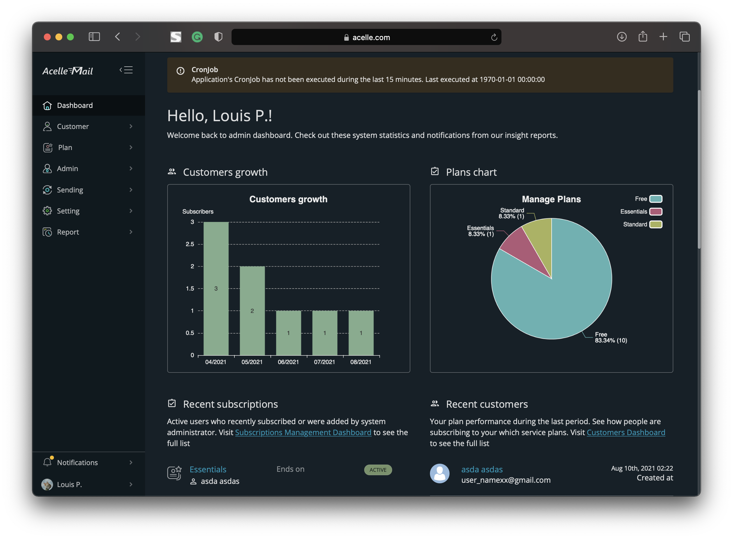This screenshot has width=733, height=539.
Task: Click the Share icon in Safari
Action: [642, 37]
